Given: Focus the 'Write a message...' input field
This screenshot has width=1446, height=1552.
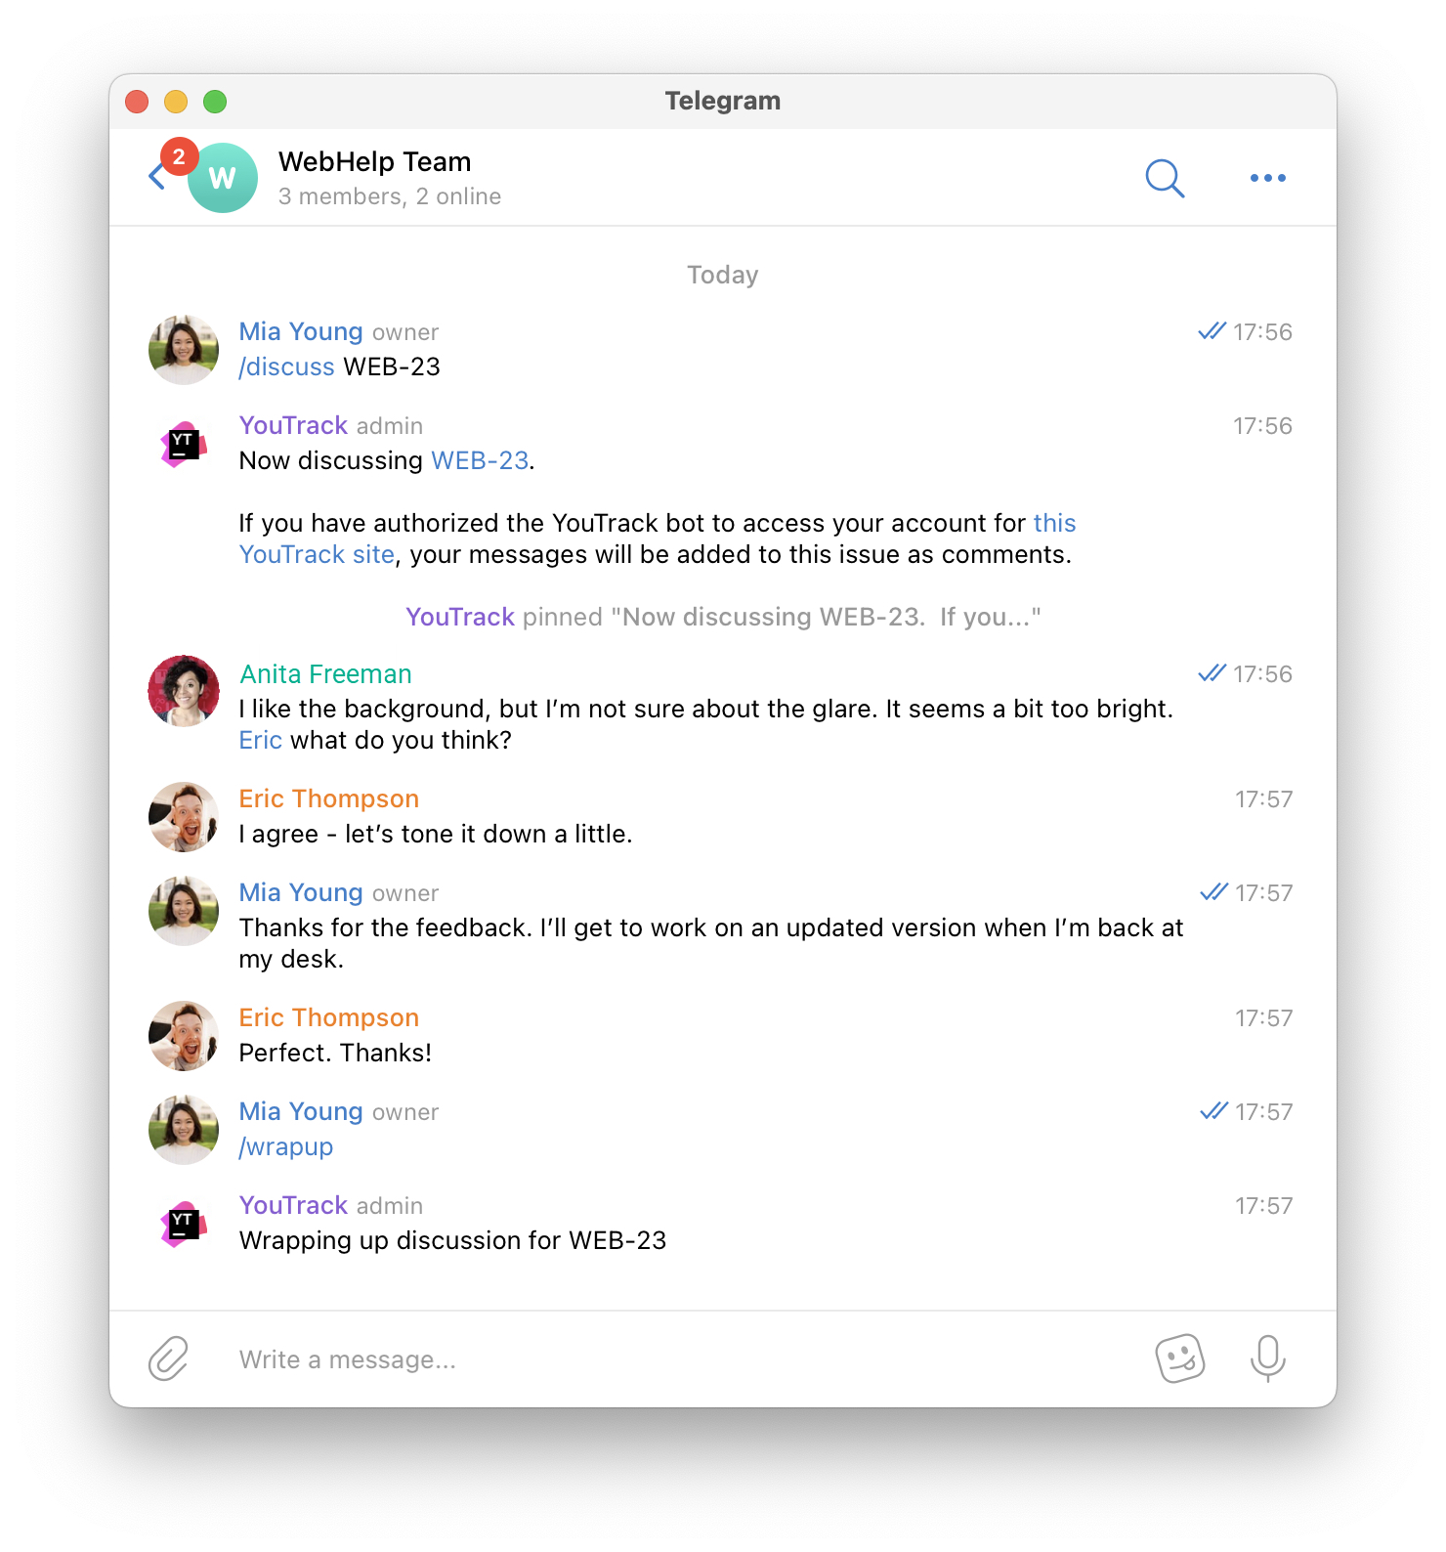Looking at the screenshot, I should 684,1359.
